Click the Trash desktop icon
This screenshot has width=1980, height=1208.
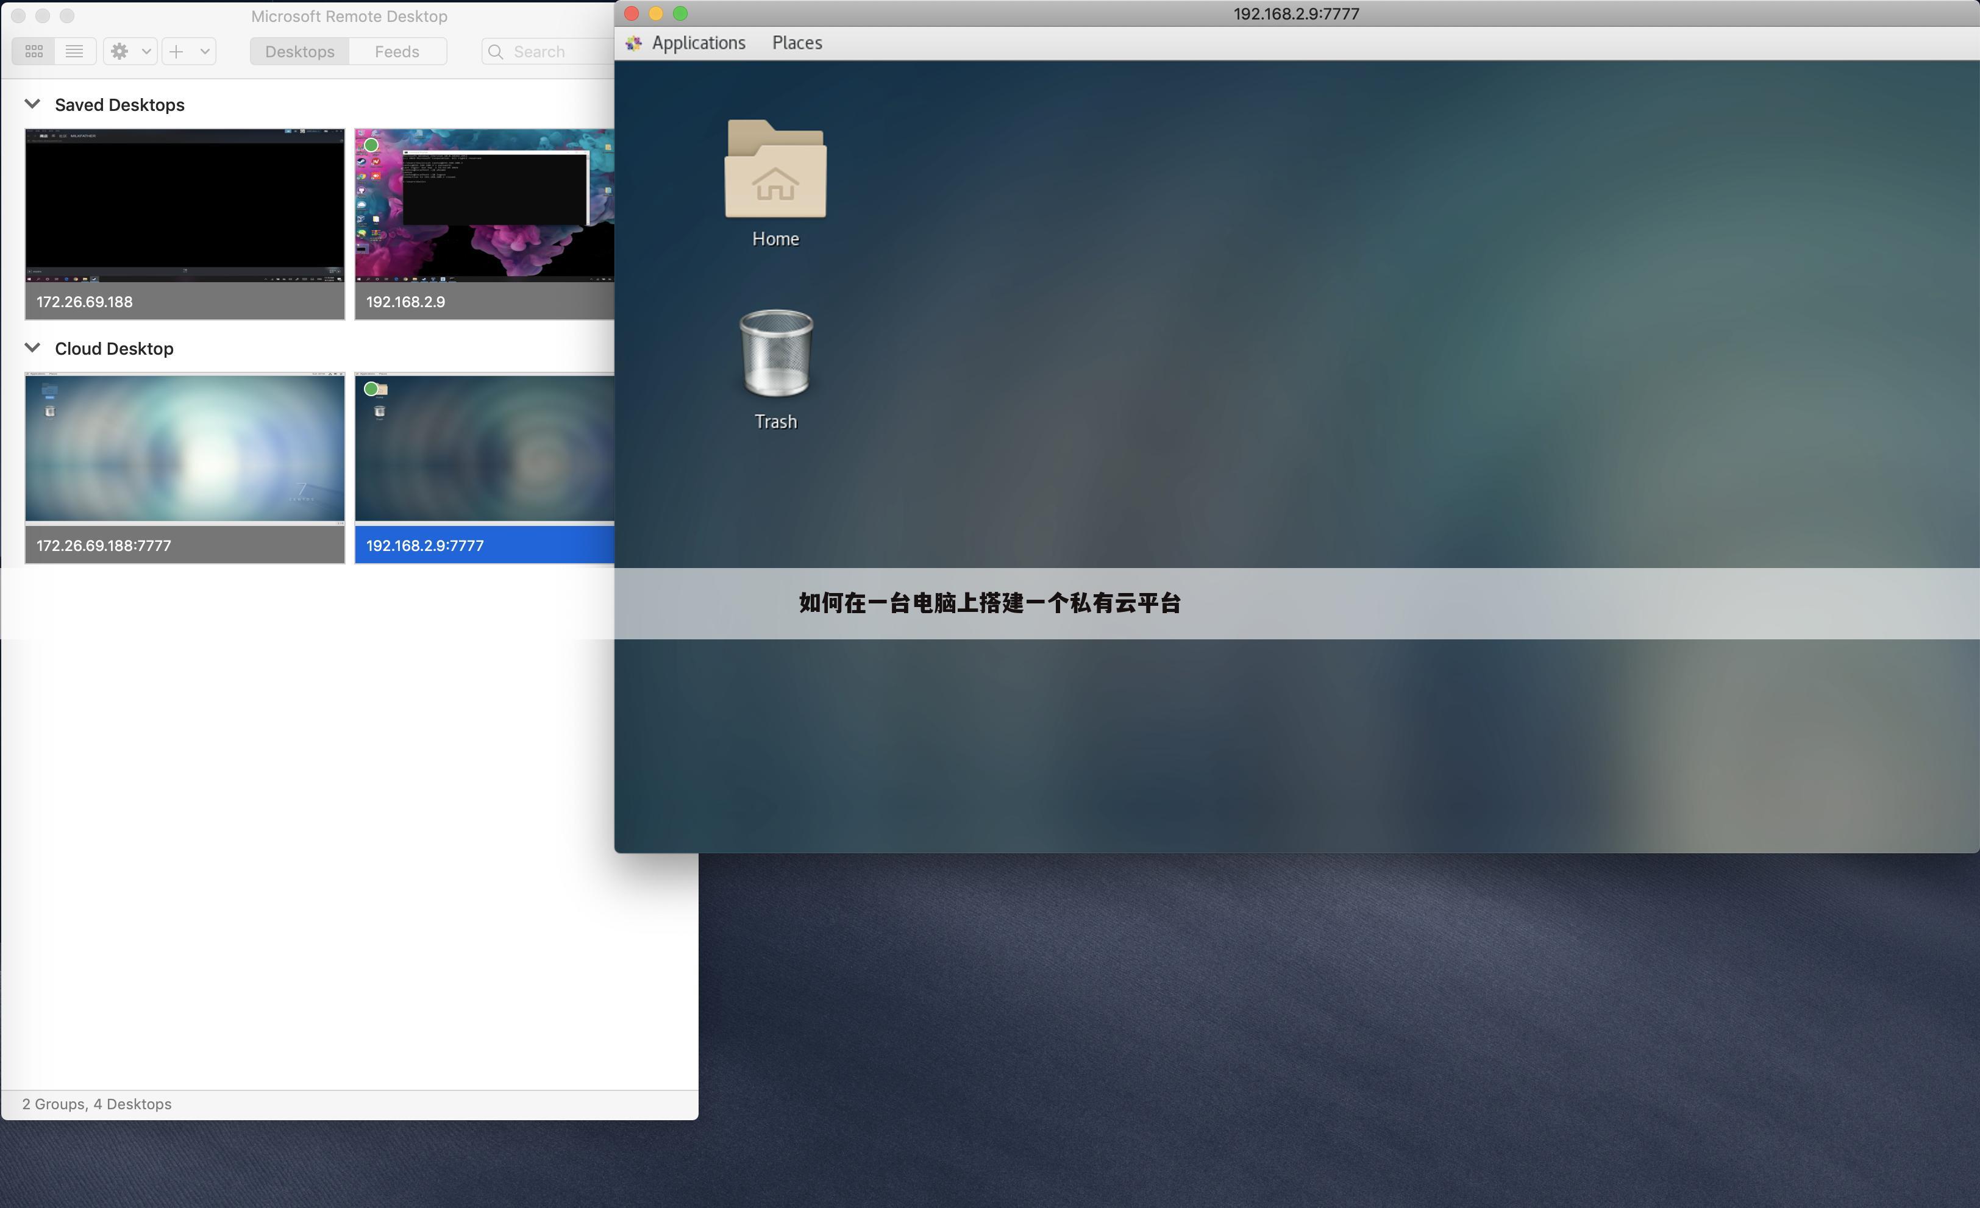point(775,355)
